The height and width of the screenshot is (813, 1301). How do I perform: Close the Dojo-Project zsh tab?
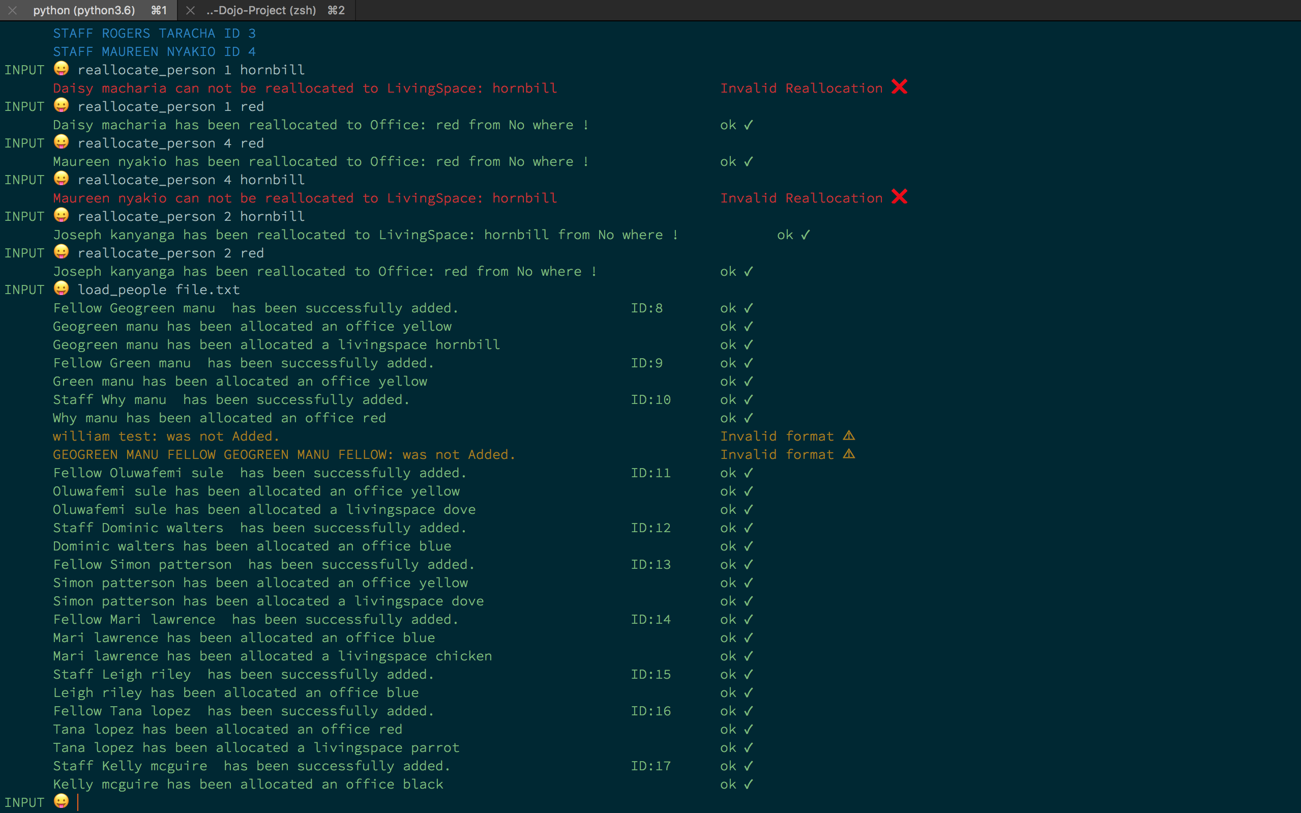coord(190,10)
